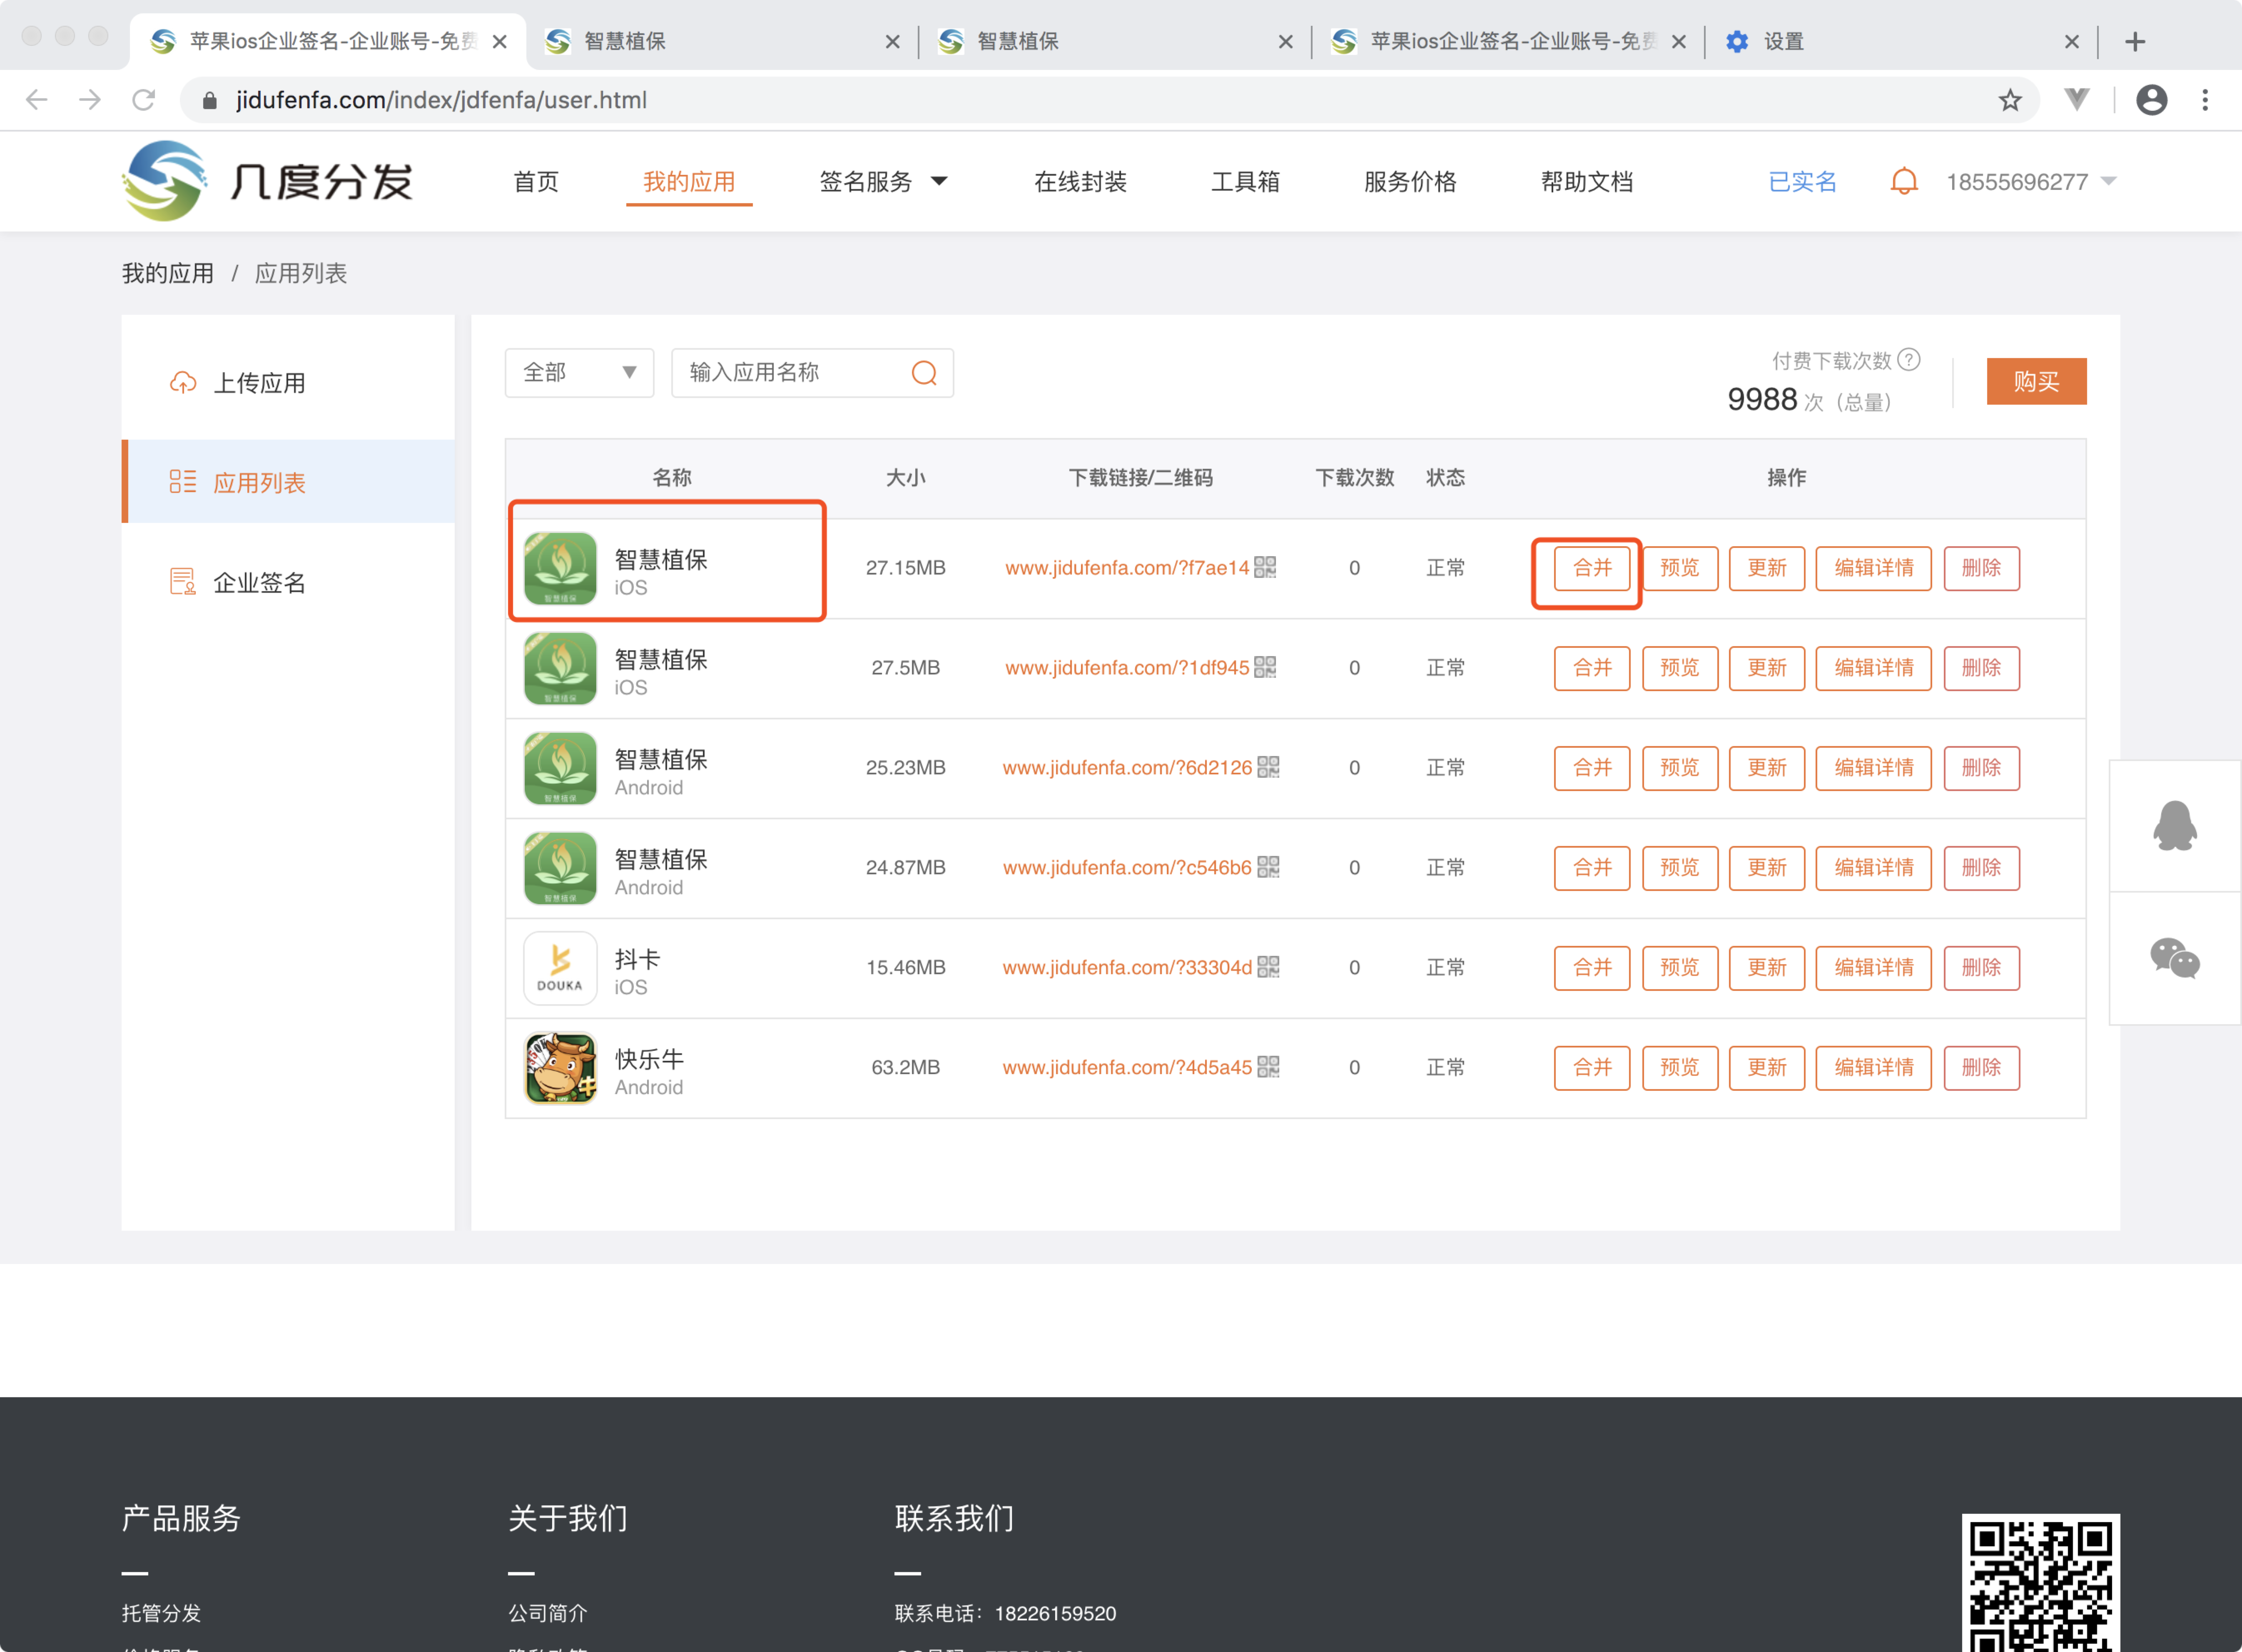The width and height of the screenshot is (2242, 1652).
Task: Click the site lock icon in address bar
Action: point(209,100)
